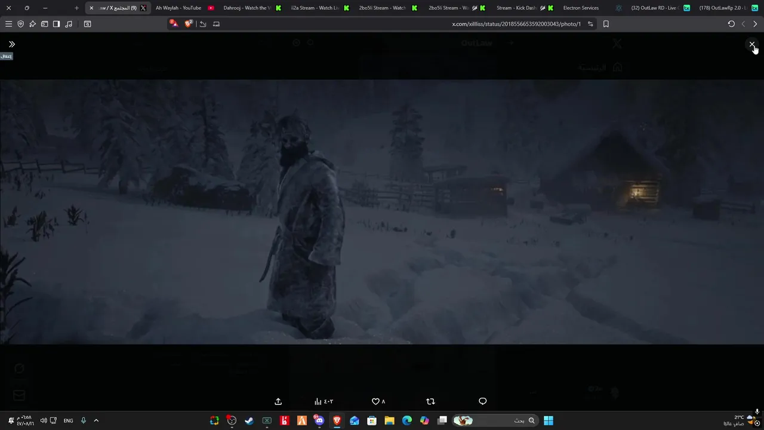Share the post via the upload-arrow icon
The height and width of the screenshot is (430, 764).
(278, 401)
